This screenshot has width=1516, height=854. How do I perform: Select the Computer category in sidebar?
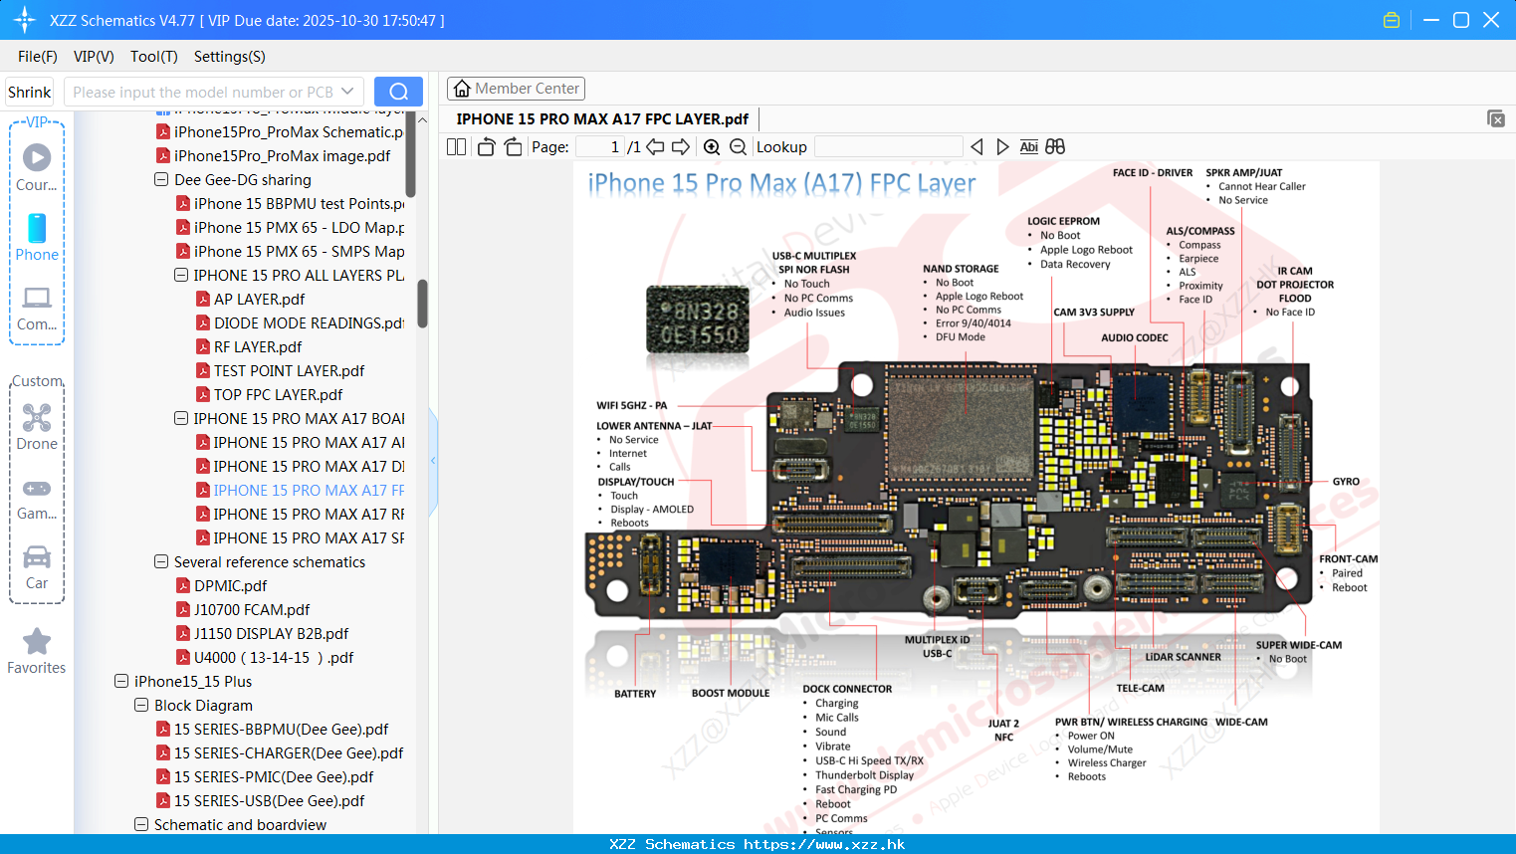(x=37, y=308)
